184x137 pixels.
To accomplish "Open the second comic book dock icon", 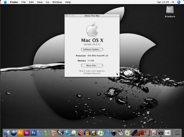I will [154, 133].
